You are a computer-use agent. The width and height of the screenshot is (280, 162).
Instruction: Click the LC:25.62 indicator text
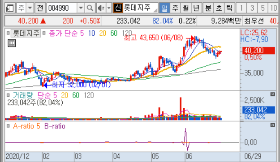pos(254,33)
